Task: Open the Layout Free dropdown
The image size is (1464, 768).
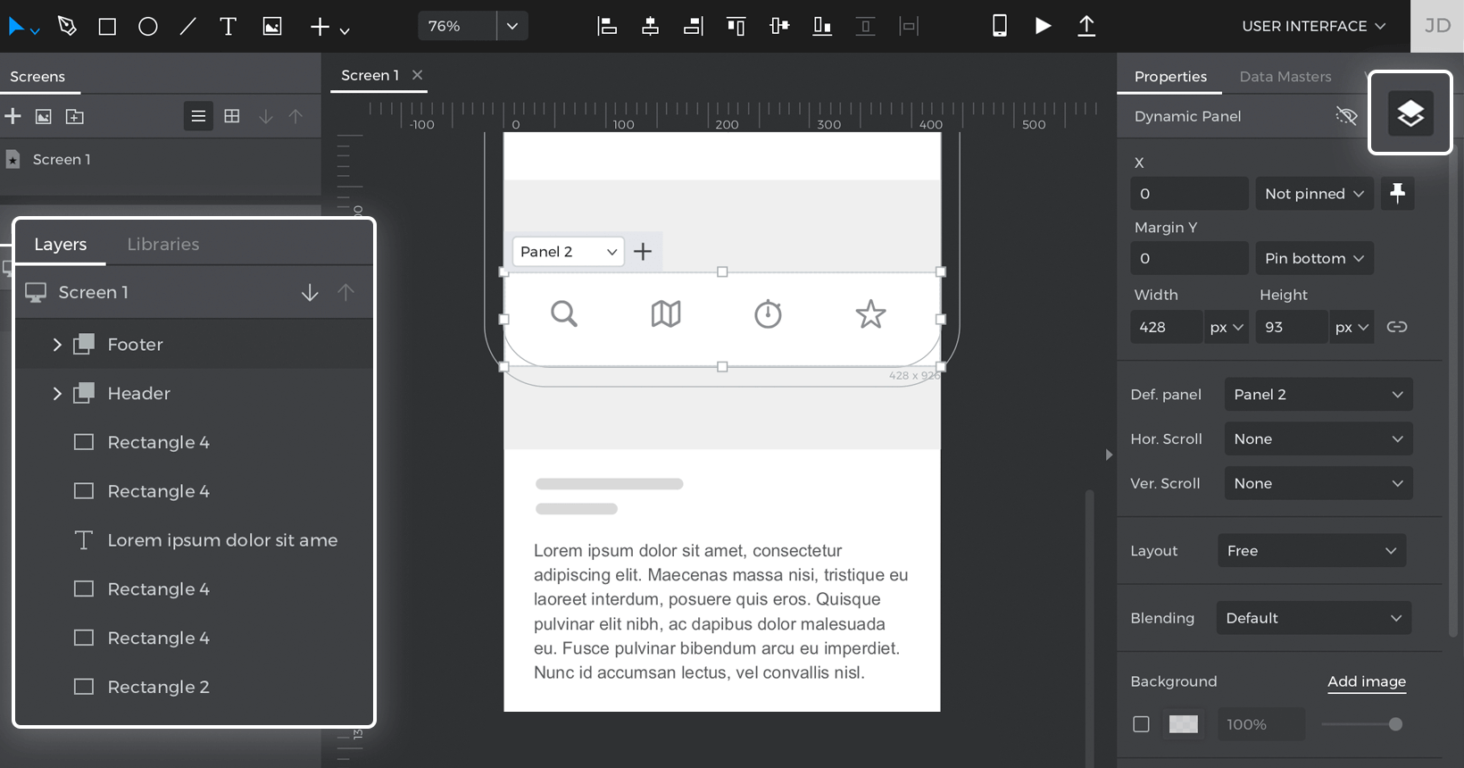Action: click(x=1311, y=550)
